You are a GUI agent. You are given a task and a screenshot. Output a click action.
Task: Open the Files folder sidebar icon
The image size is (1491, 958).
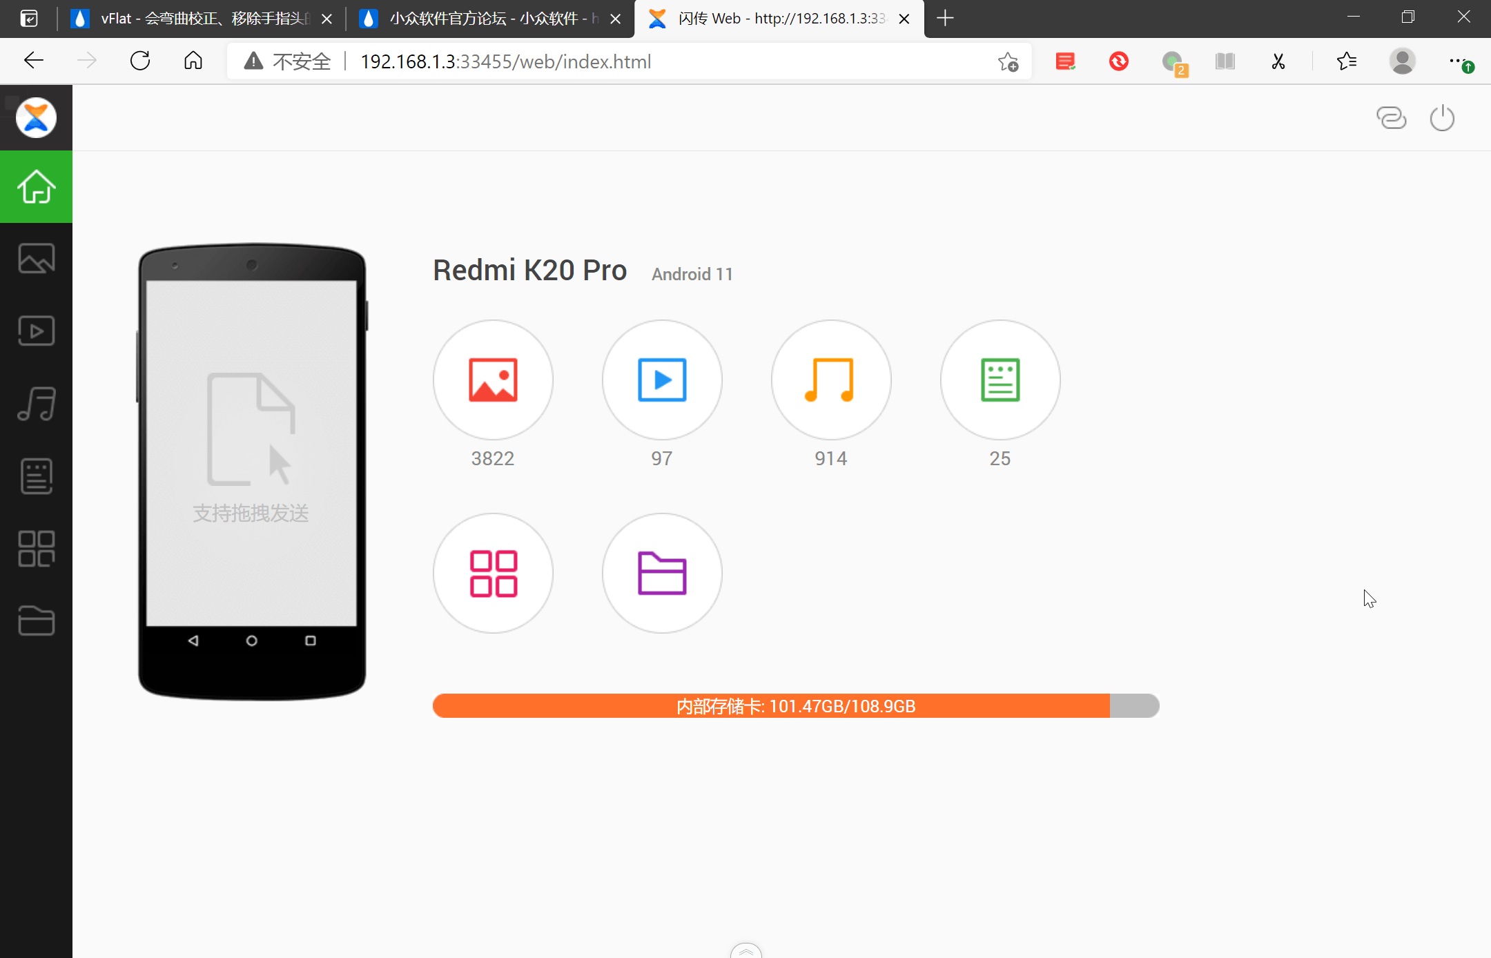[x=36, y=620]
